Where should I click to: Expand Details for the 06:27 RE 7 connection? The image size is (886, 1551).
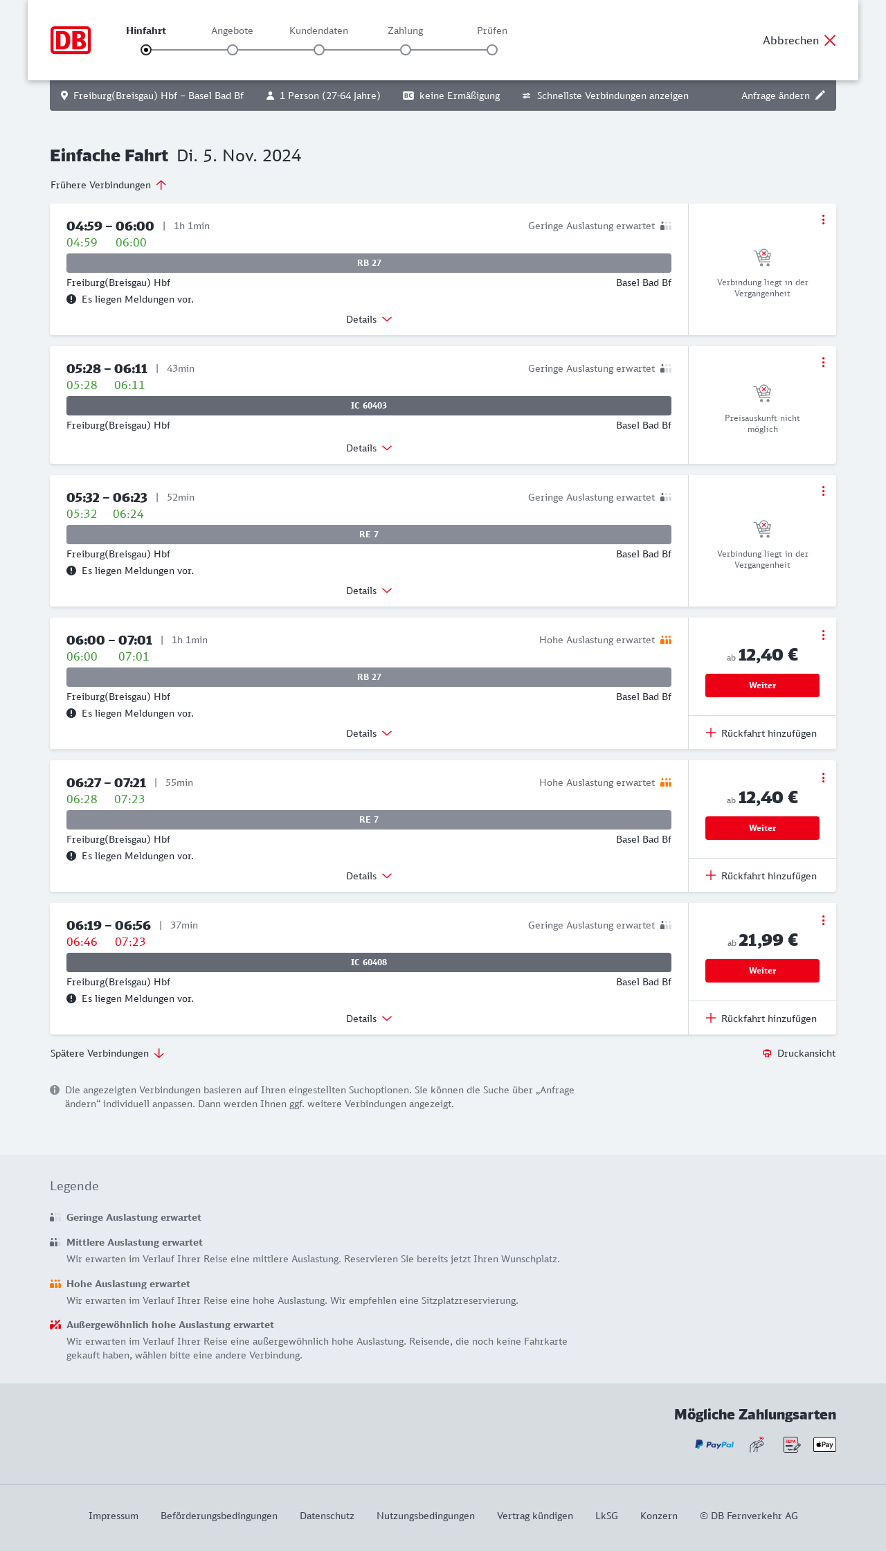click(369, 876)
